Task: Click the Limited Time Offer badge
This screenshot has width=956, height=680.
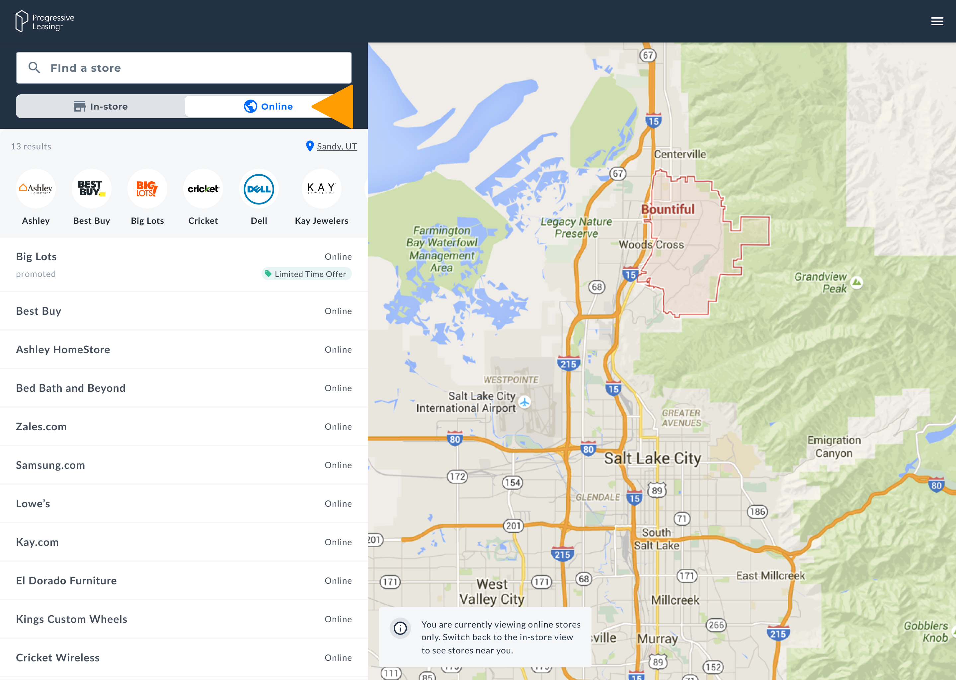Action: coord(306,274)
